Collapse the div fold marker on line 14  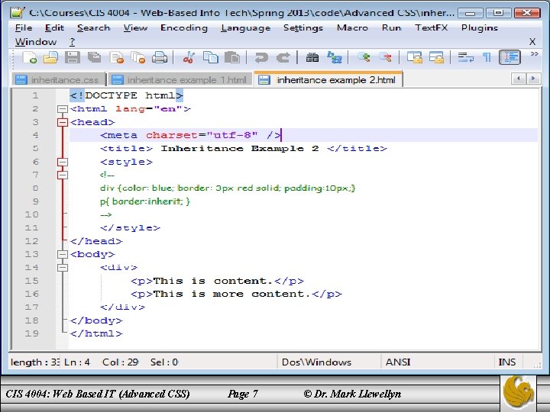[63, 268]
